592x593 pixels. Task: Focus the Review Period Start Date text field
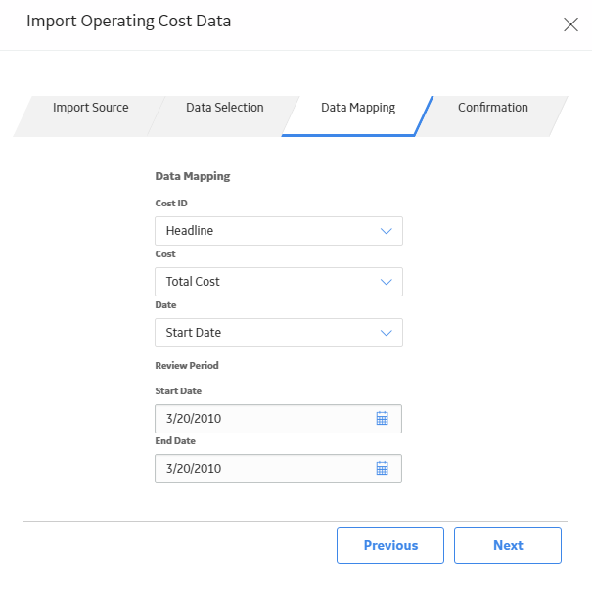[x=279, y=419]
